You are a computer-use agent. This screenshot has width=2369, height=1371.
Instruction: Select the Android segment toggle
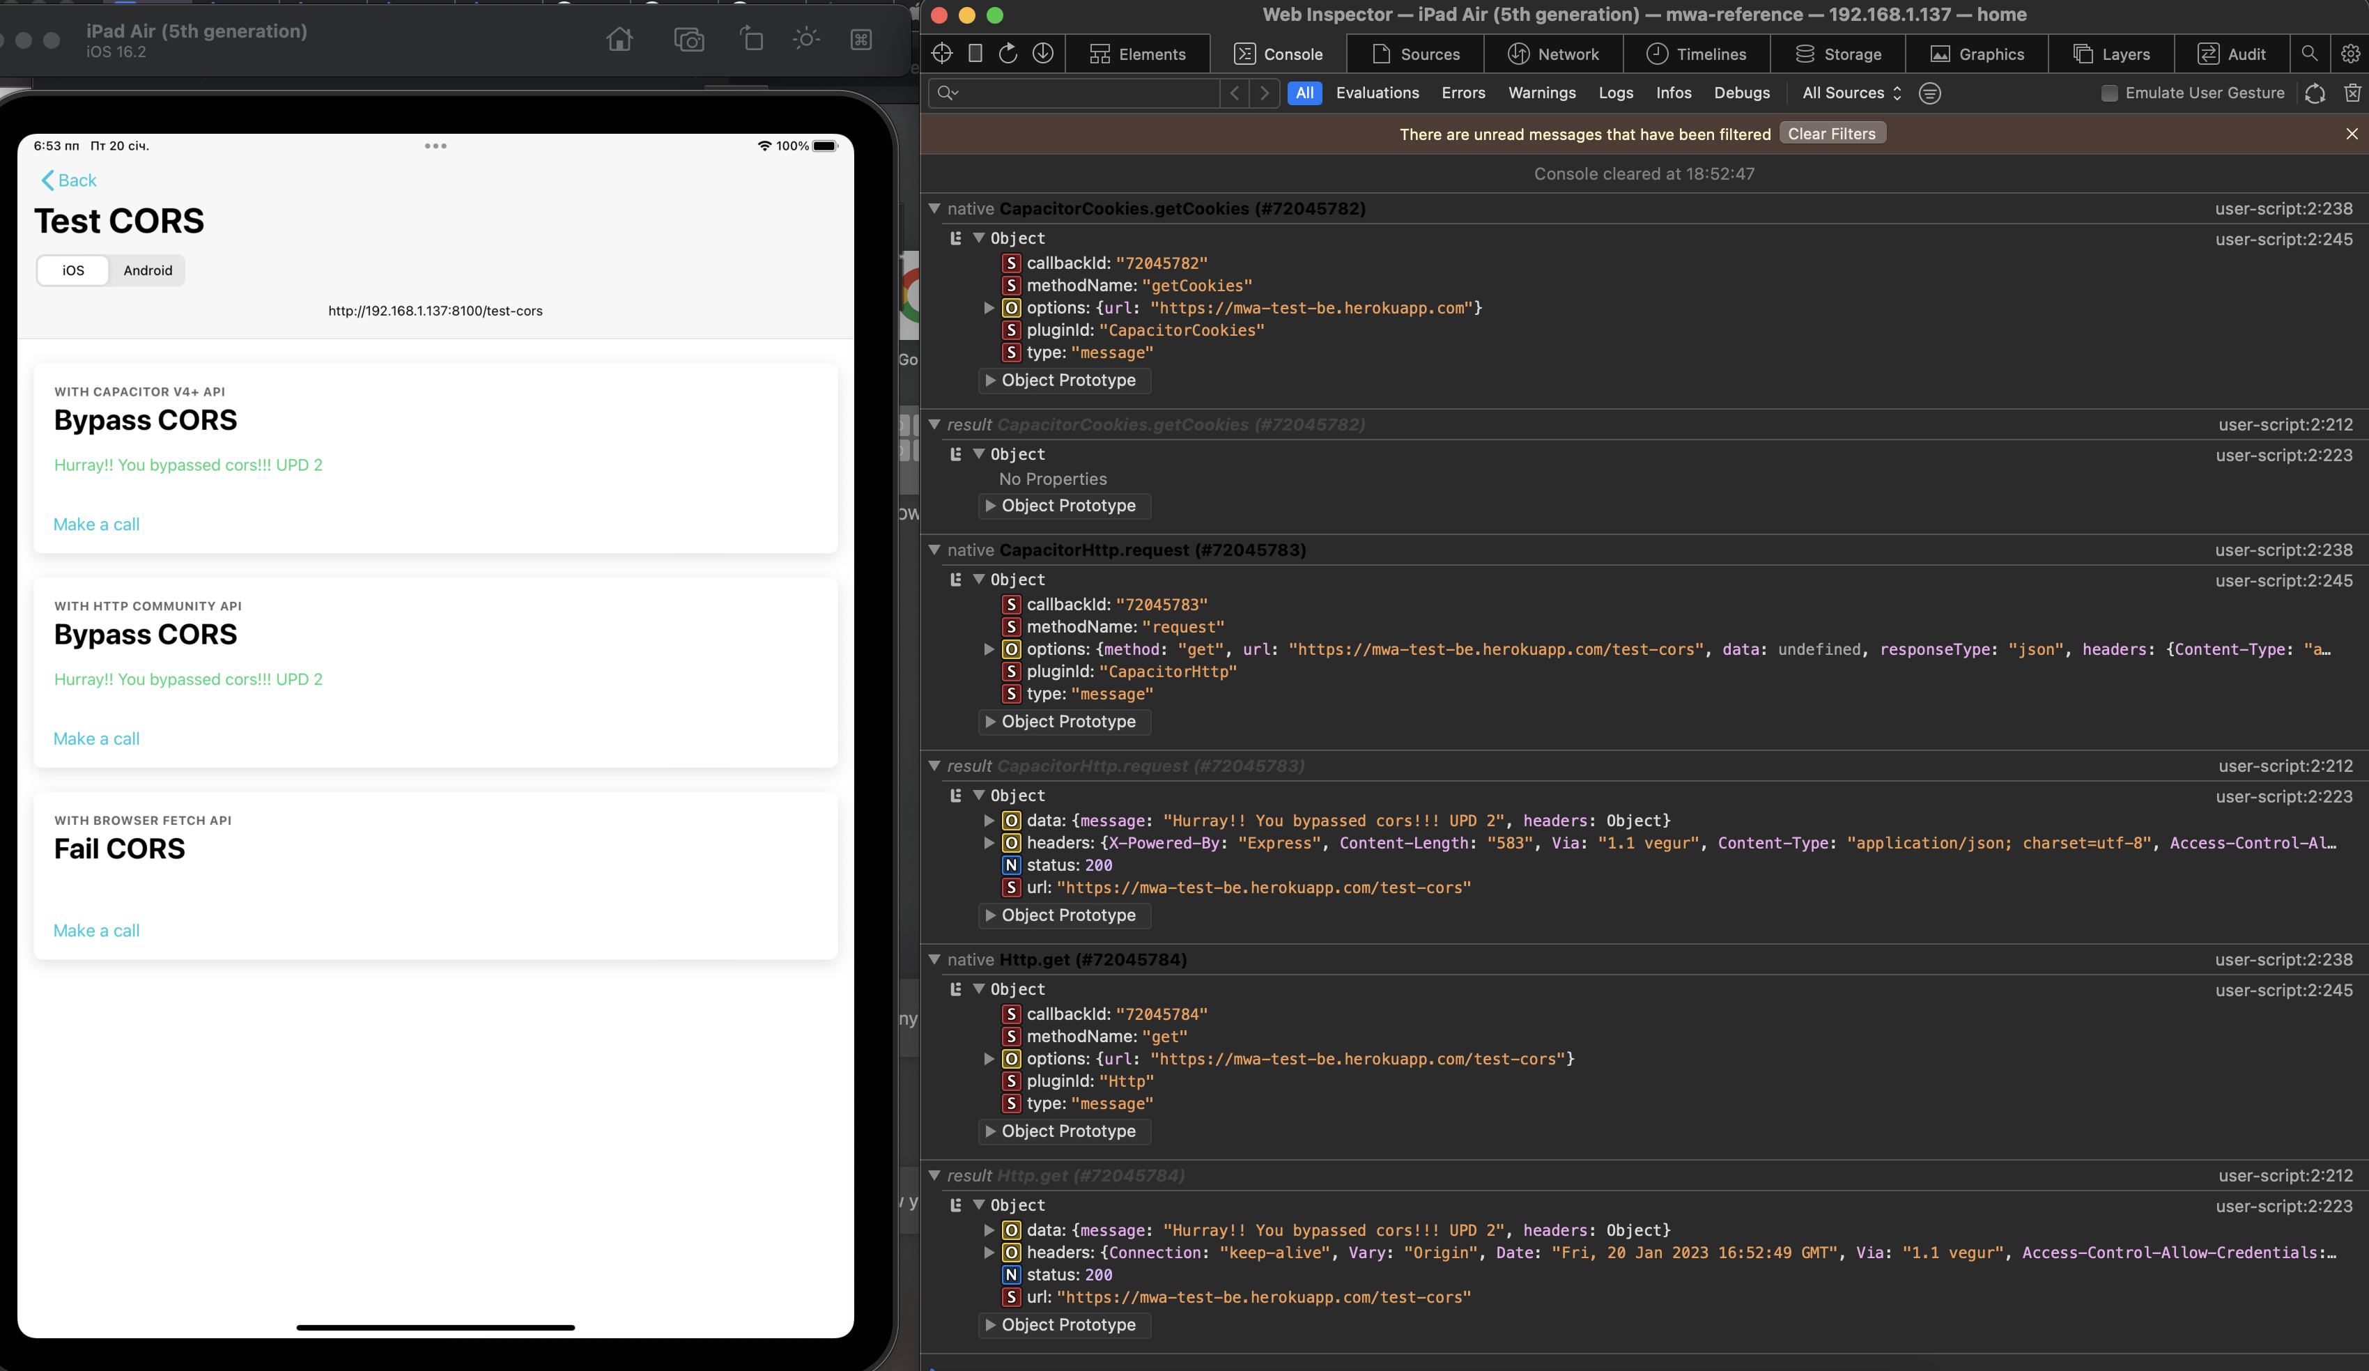pyautogui.click(x=148, y=270)
